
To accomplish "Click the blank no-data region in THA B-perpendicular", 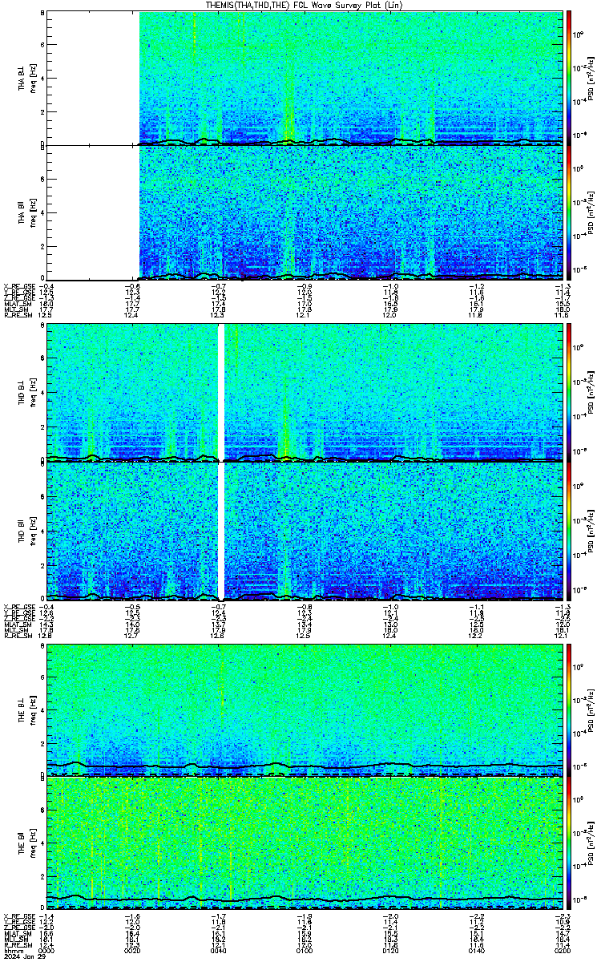I will point(93,78).
